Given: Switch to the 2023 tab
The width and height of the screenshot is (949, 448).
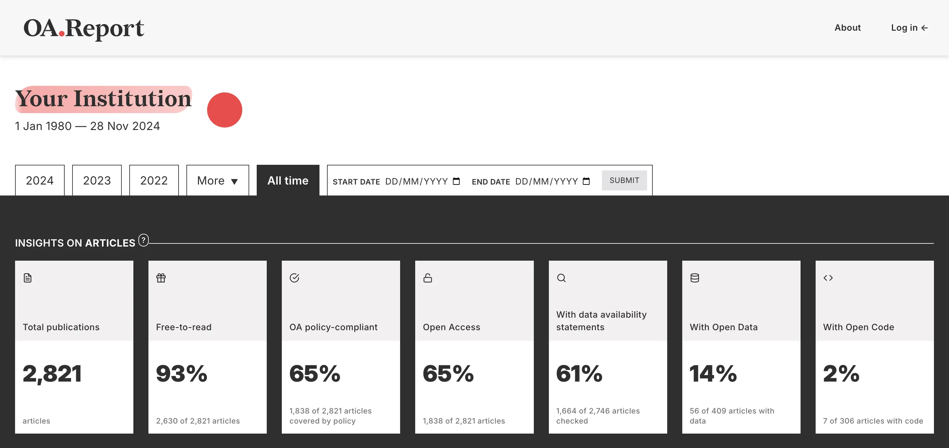Looking at the screenshot, I should tap(97, 180).
